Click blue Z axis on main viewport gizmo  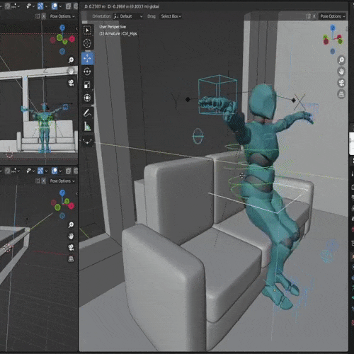pos(333,28)
